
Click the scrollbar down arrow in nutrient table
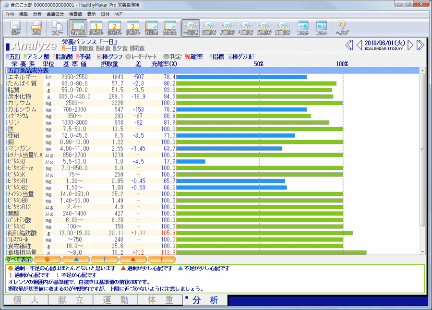pos(422,252)
